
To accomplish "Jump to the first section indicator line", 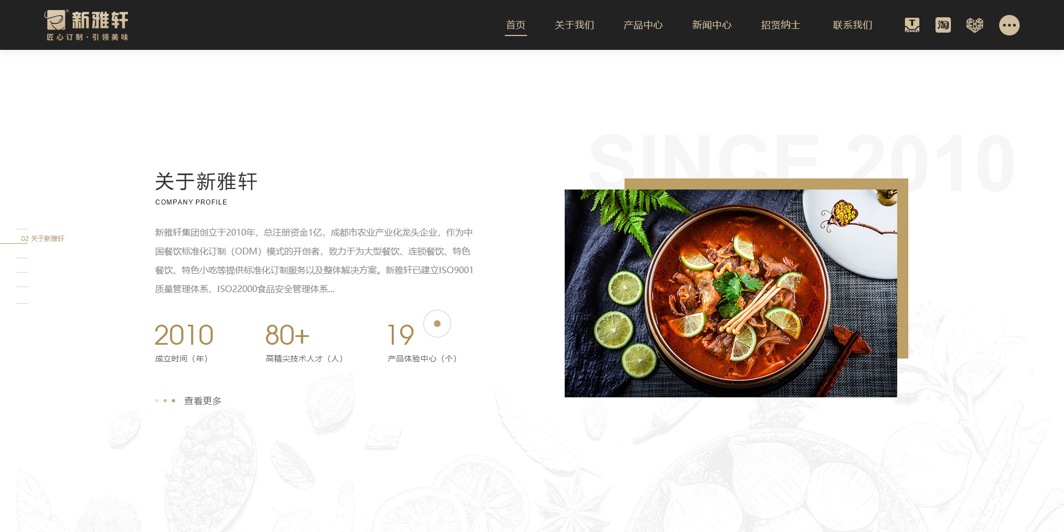I will pyautogui.click(x=22, y=229).
